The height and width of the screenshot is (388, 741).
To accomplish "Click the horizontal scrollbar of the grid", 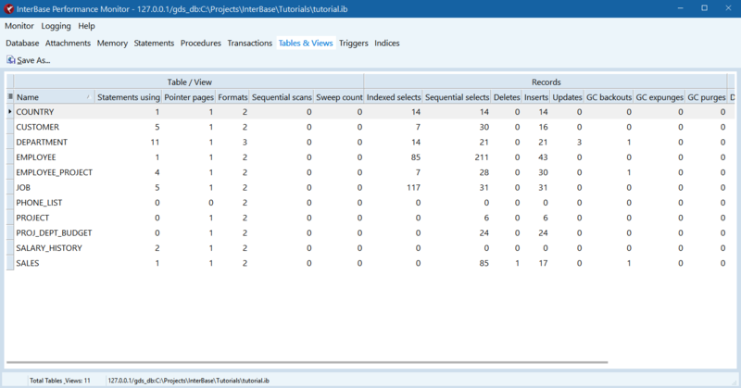I will (x=308, y=362).
